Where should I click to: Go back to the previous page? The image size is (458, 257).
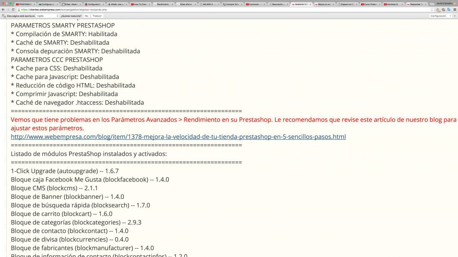(x=3, y=10)
